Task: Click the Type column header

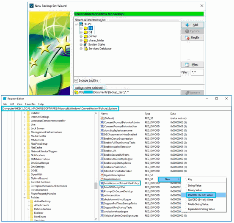Action: (x=148, y=113)
